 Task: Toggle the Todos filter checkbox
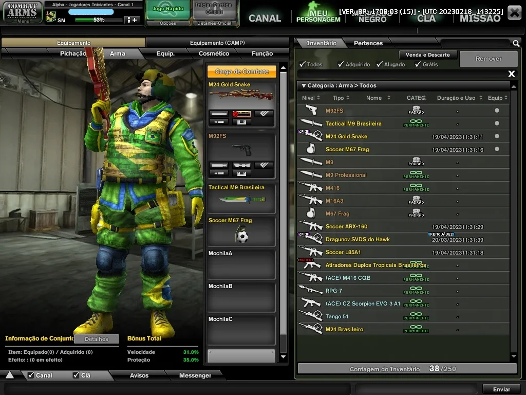pos(303,64)
